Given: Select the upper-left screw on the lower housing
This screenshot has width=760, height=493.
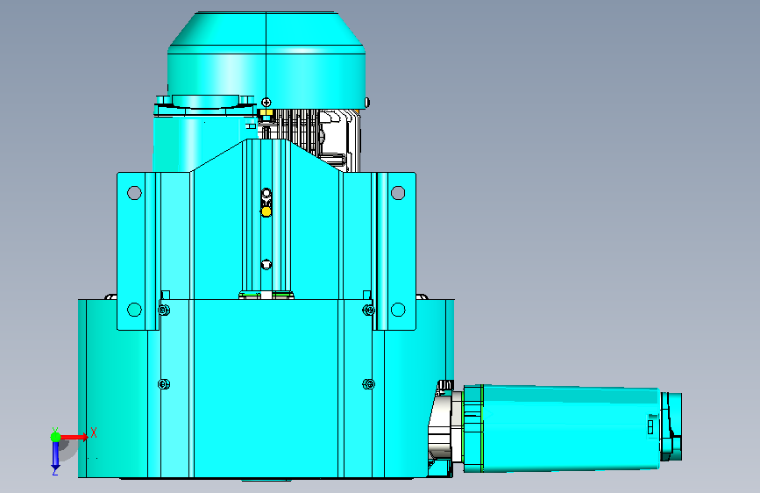Looking at the screenshot, I should [x=164, y=310].
